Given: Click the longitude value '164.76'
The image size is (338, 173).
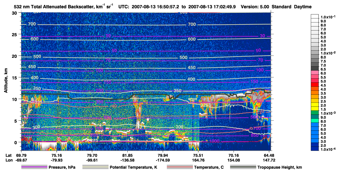Looking at the screenshot, I should 198,160.
